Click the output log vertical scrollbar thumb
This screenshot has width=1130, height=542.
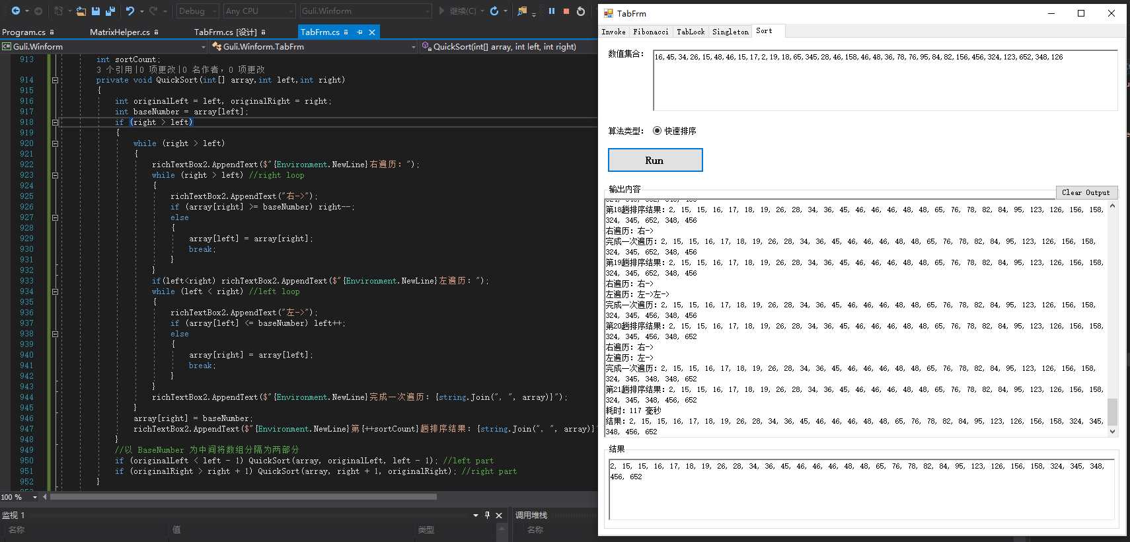tap(1112, 412)
